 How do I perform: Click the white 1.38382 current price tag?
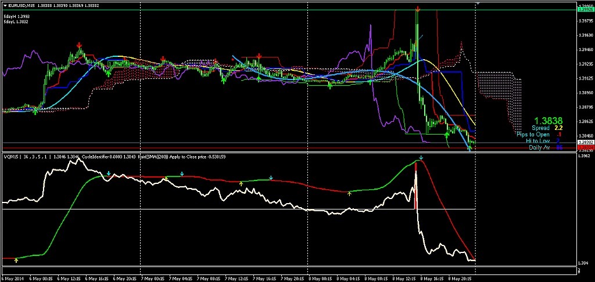(x=585, y=142)
